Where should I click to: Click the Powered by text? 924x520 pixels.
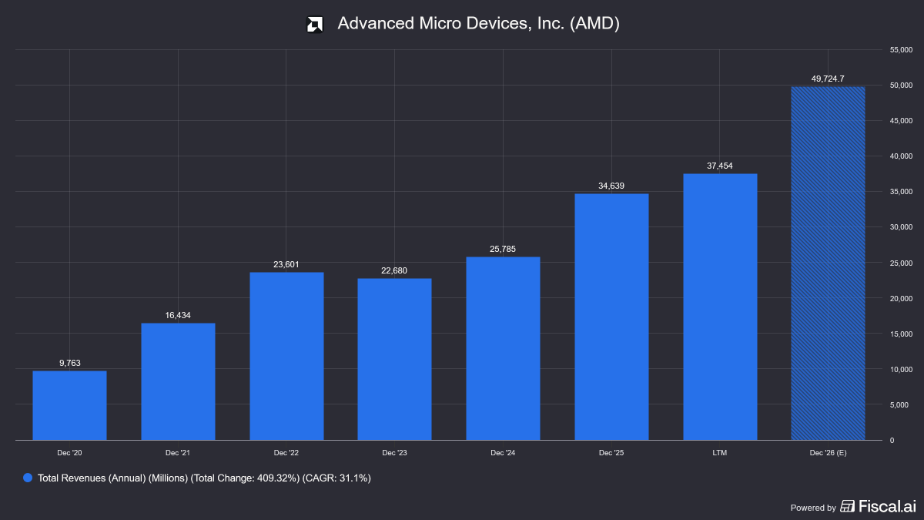click(813, 508)
